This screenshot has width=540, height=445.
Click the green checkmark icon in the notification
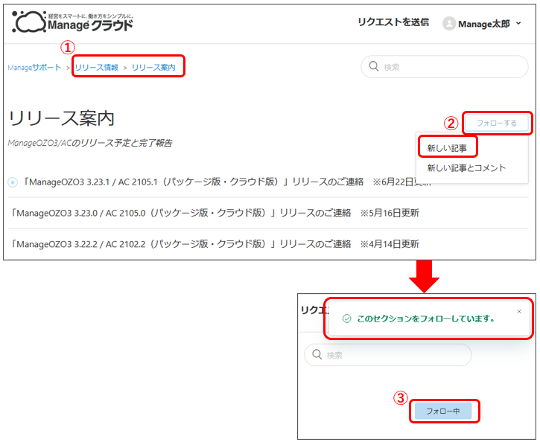346,318
